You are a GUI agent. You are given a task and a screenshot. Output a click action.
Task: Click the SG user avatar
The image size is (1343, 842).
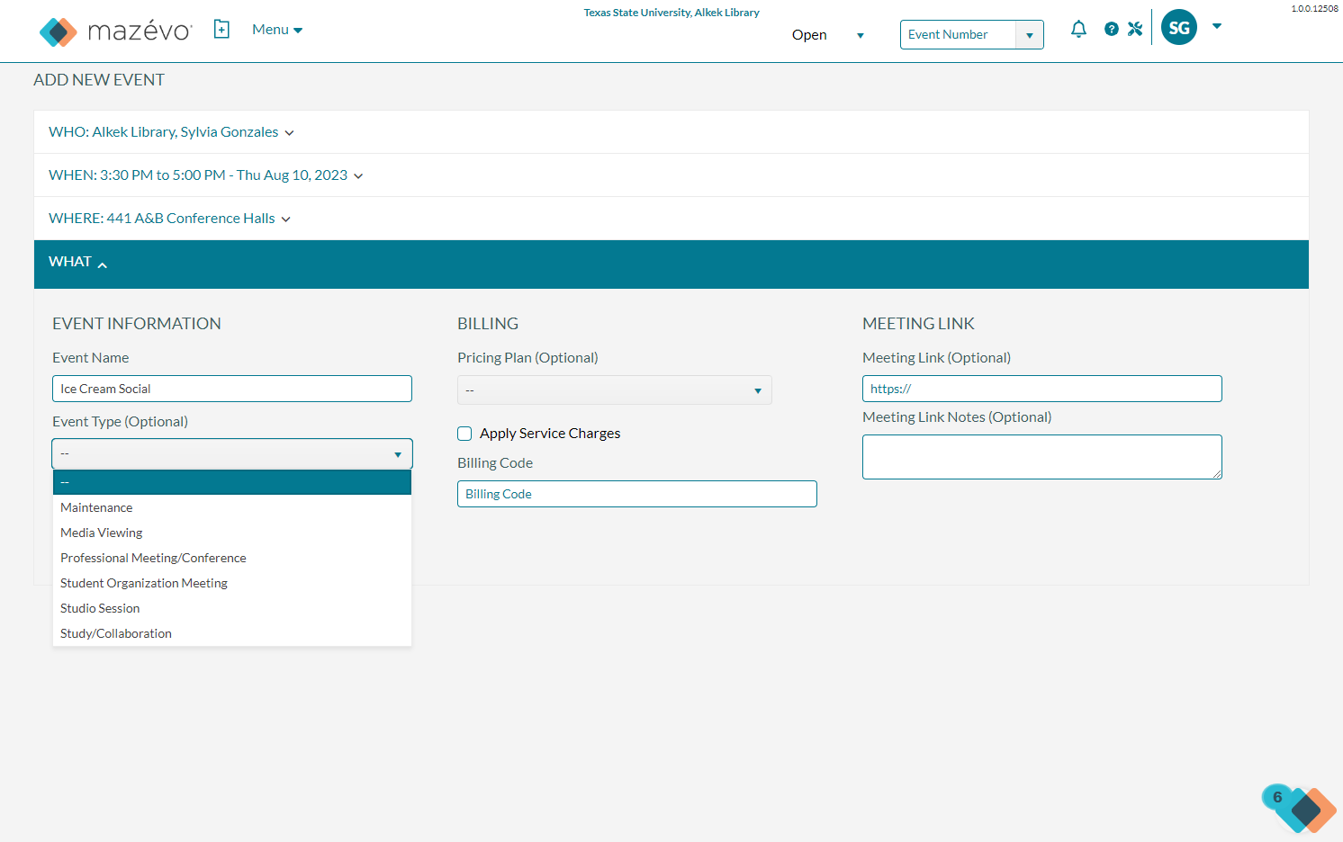click(x=1179, y=28)
